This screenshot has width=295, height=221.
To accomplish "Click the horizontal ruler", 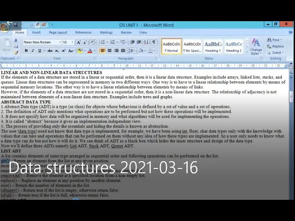I will (144, 65).
